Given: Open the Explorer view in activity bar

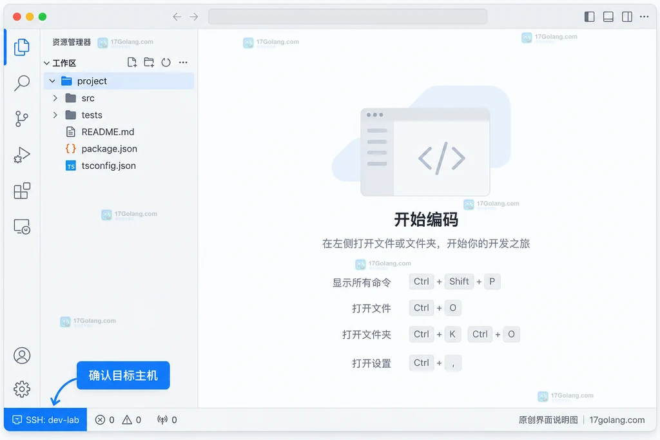Looking at the screenshot, I should point(21,47).
